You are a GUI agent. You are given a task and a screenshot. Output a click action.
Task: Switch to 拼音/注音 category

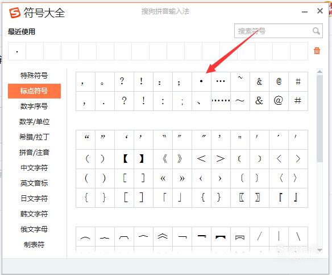(x=34, y=153)
